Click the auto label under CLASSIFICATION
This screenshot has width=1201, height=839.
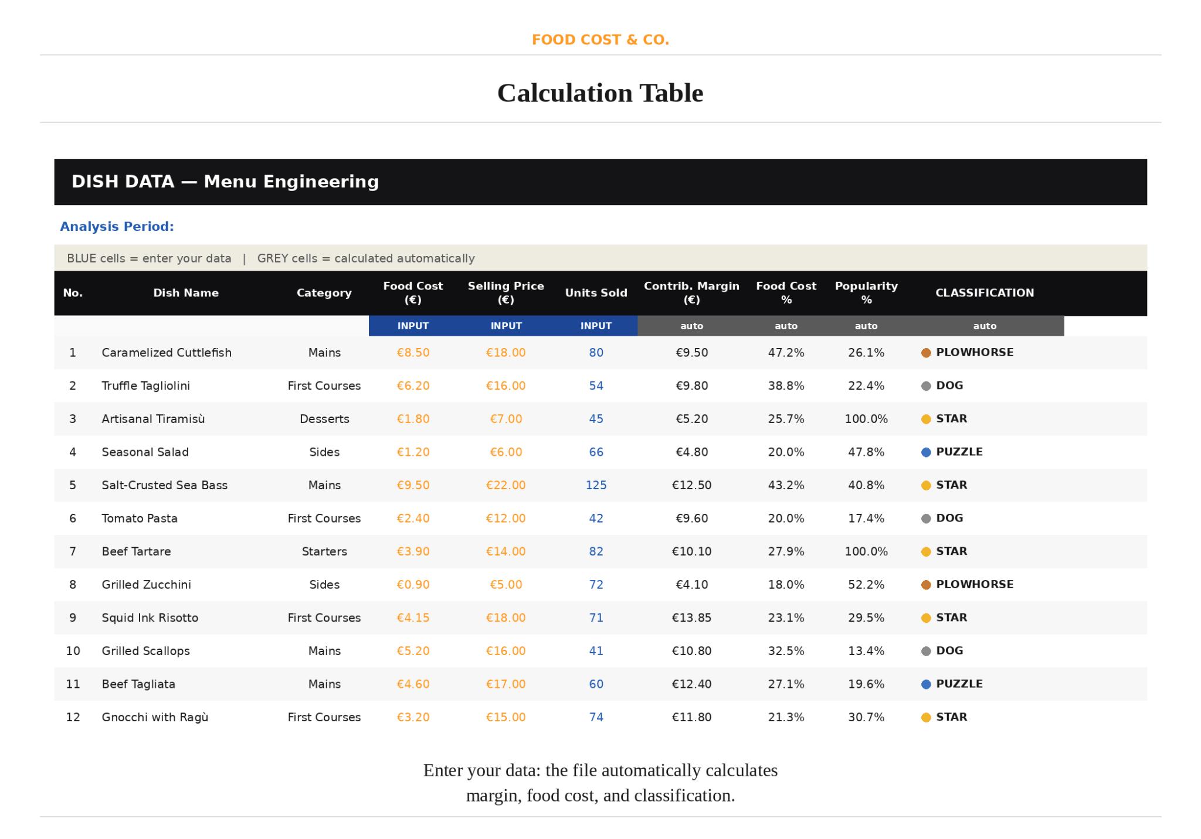(x=985, y=326)
